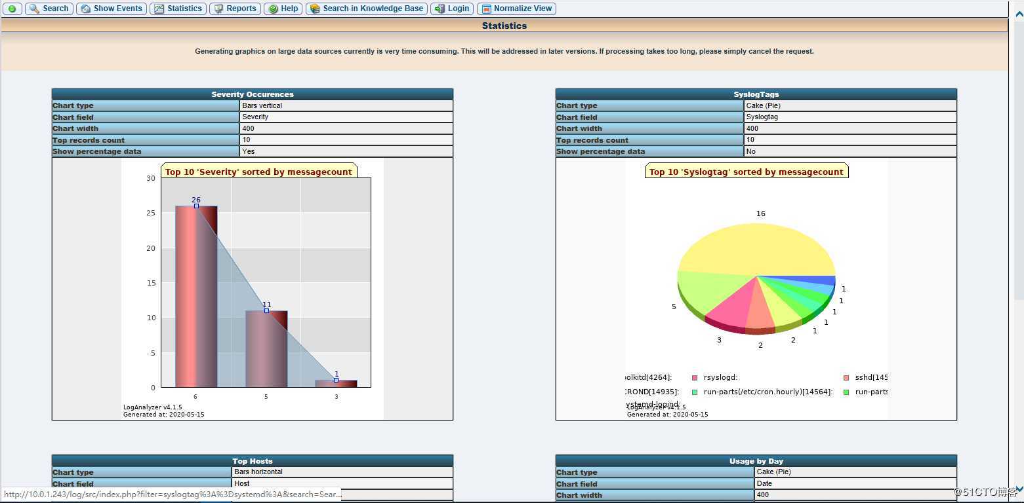1024x503 pixels.
Task: Click the Statistics page title
Action: click(504, 26)
